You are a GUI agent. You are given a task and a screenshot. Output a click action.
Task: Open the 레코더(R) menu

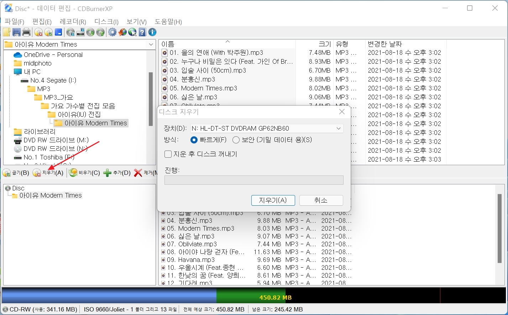[x=73, y=22]
